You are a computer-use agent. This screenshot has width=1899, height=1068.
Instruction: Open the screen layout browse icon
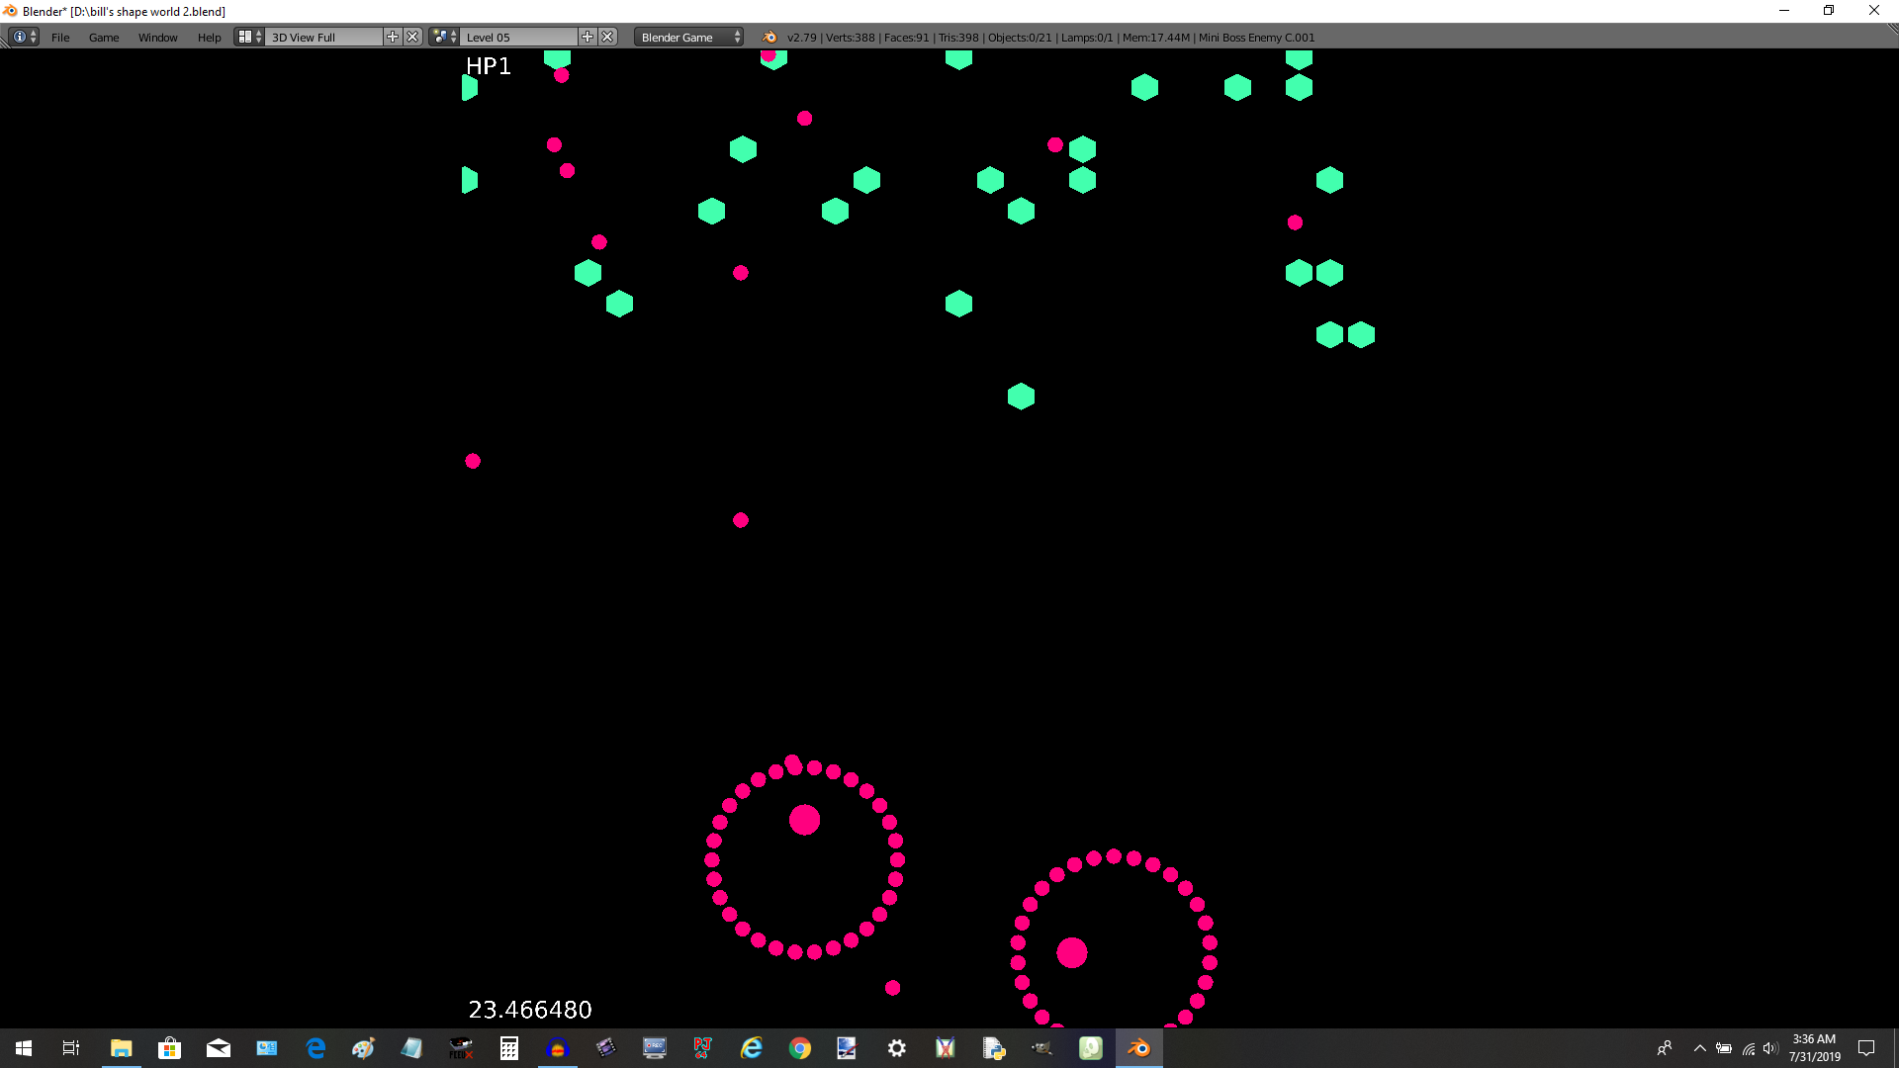[x=248, y=37]
